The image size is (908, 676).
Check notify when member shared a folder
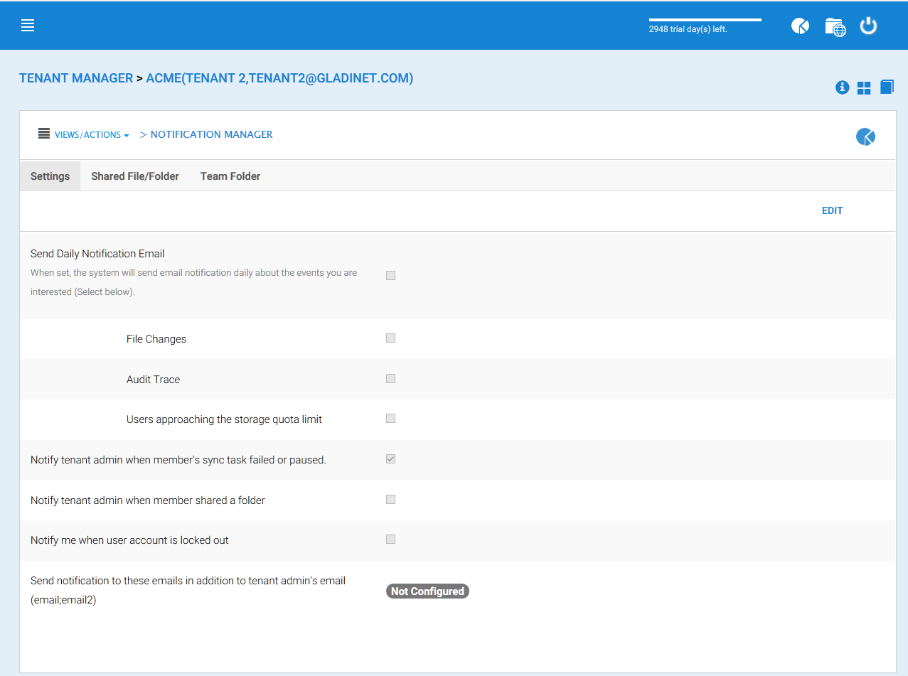coord(390,500)
